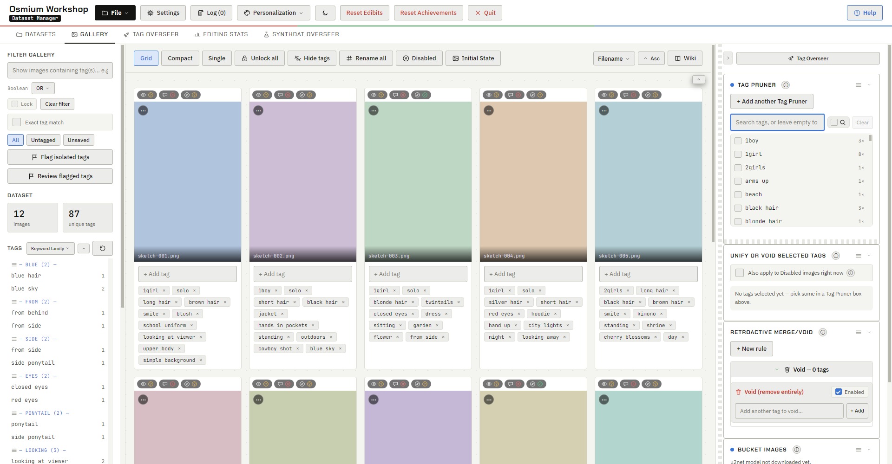Select the Untagged filter button
The width and height of the screenshot is (892, 464).
tap(43, 140)
